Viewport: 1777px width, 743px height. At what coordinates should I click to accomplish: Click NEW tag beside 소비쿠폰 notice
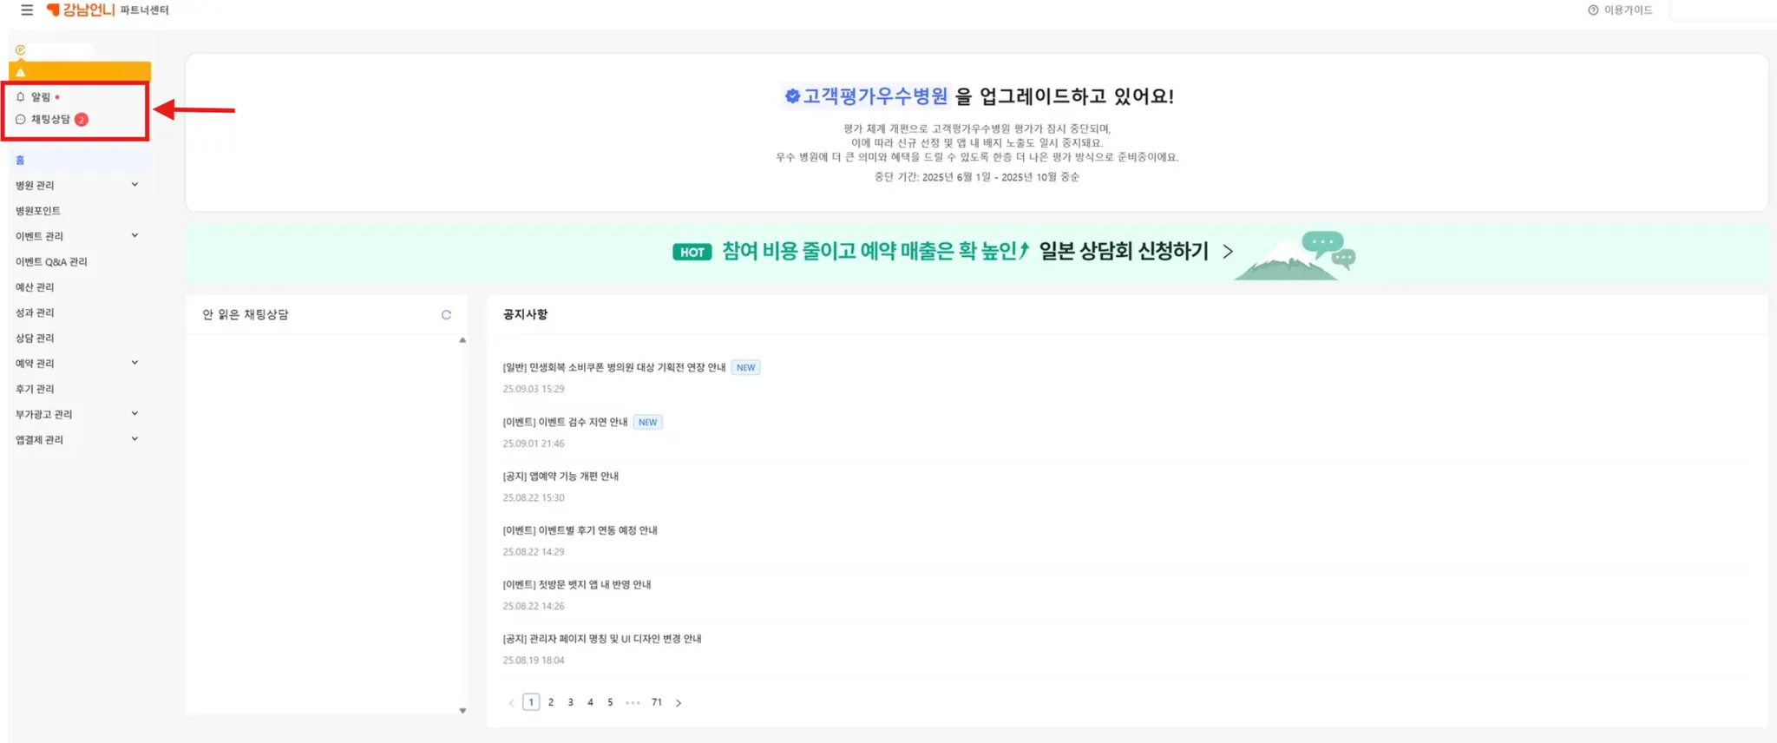tap(745, 368)
